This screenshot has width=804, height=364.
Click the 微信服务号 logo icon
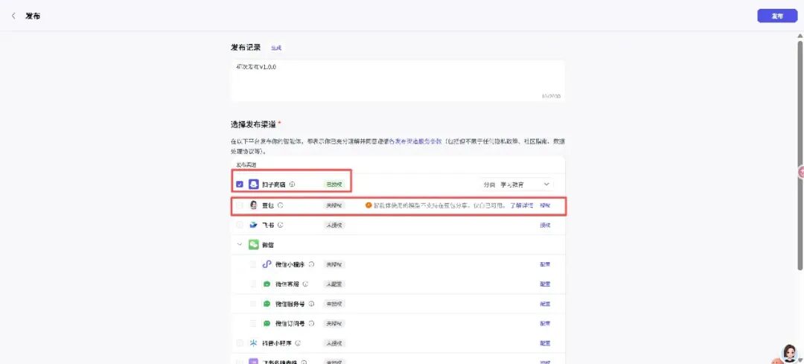pos(267,304)
